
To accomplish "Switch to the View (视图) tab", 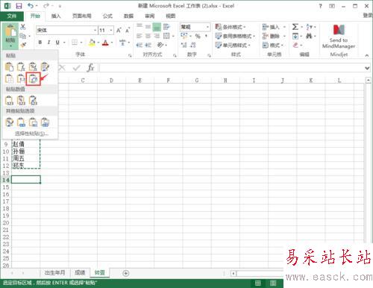I will click(171, 16).
